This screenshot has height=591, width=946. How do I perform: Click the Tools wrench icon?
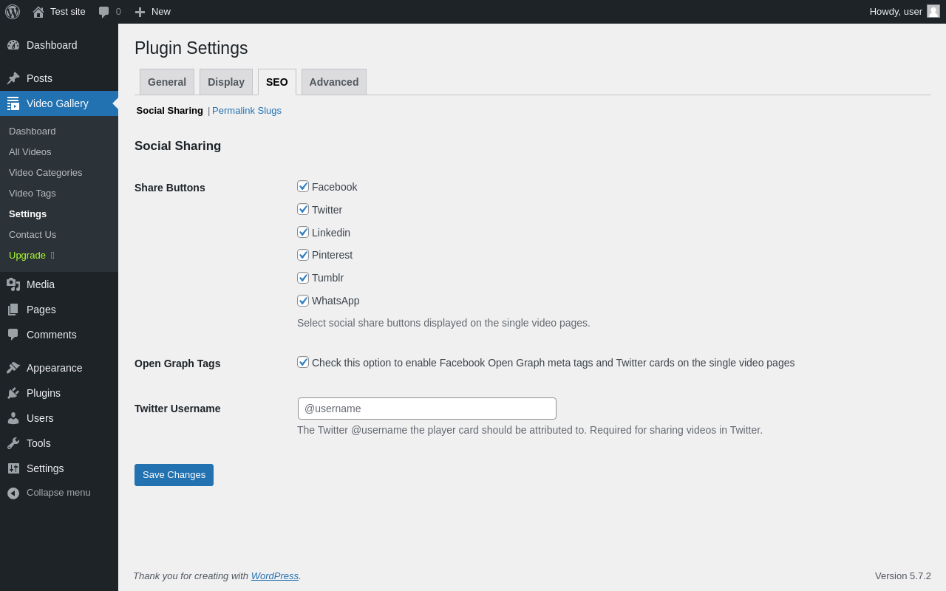click(13, 443)
